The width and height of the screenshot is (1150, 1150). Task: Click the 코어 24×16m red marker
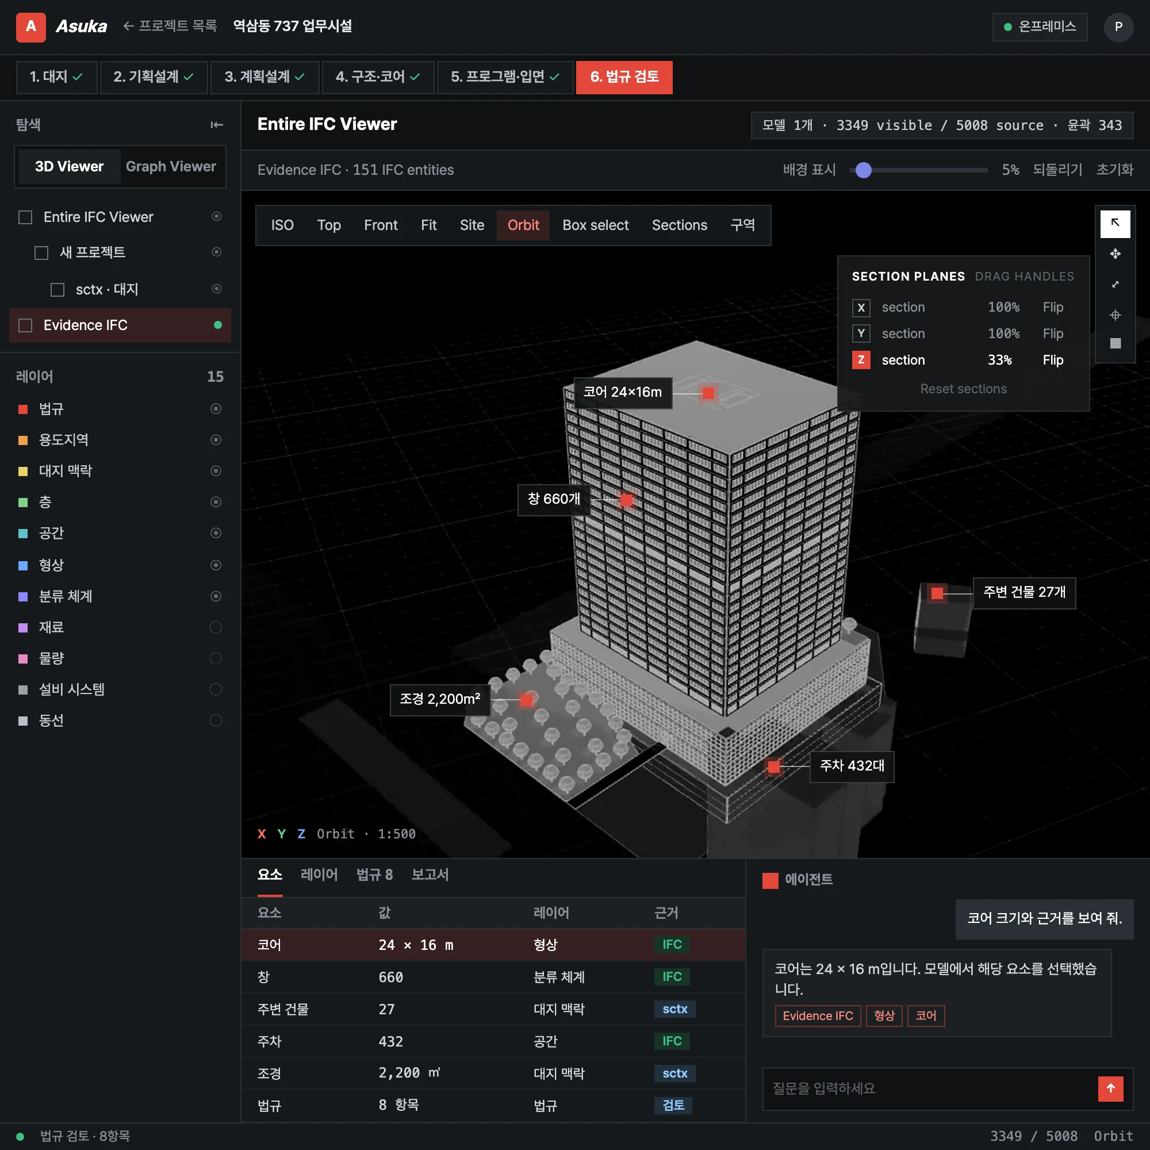[x=708, y=393]
